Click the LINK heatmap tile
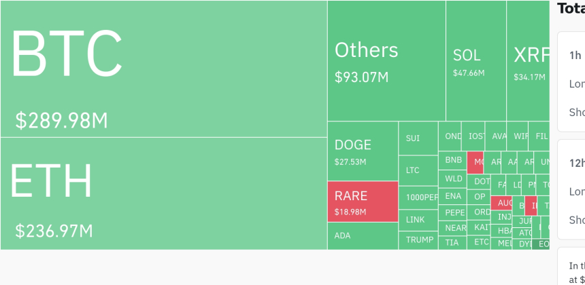The height and width of the screenshot is (285, 585). 418,220
